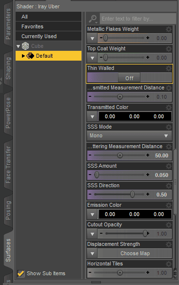The height and width of the screenshot is (285, 179).
Task: Click plus on SSS Direction
Action: (148, 194)
